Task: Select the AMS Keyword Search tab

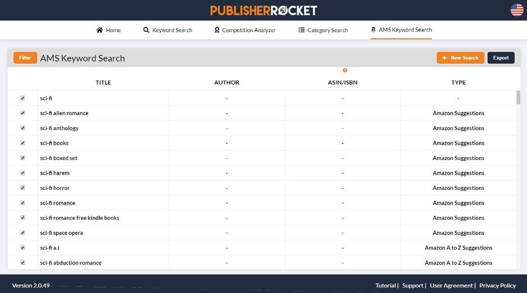Action: pos(401,30)
